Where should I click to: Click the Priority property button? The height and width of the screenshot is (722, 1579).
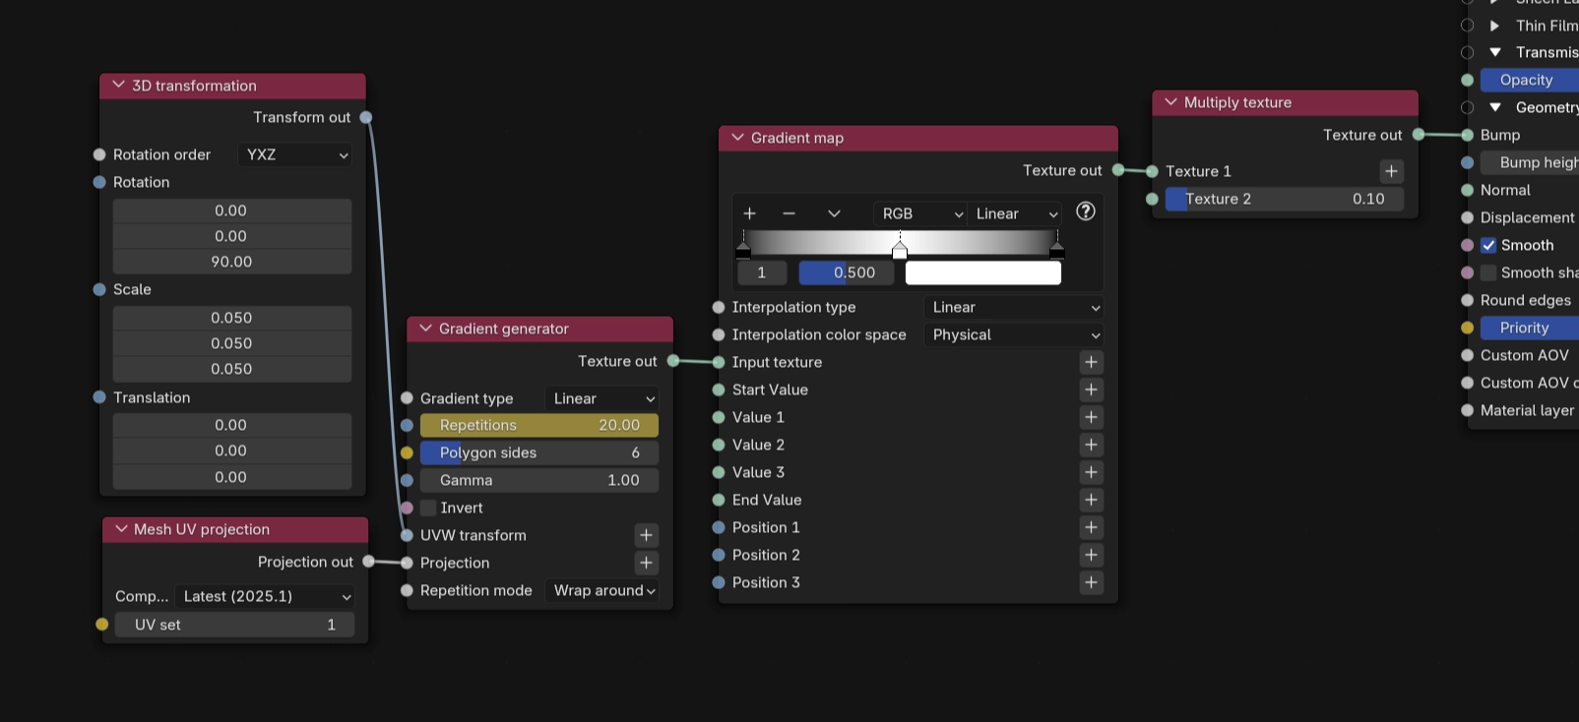pyautogui.click(x=1528, y=328)
